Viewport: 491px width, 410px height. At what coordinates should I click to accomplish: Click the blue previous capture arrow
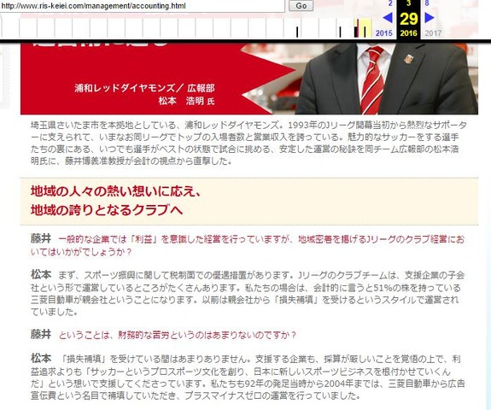click(388, 18)
